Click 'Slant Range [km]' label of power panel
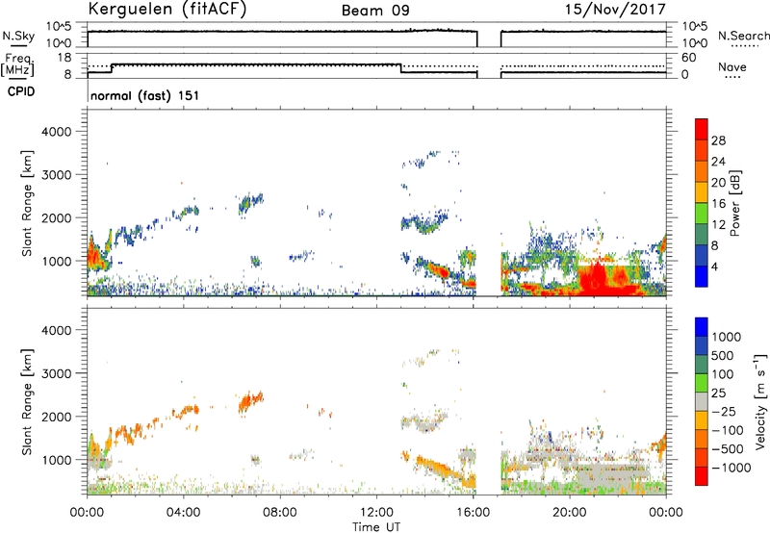This screenshot has width=770, height=533. click(x=27, y=203)
